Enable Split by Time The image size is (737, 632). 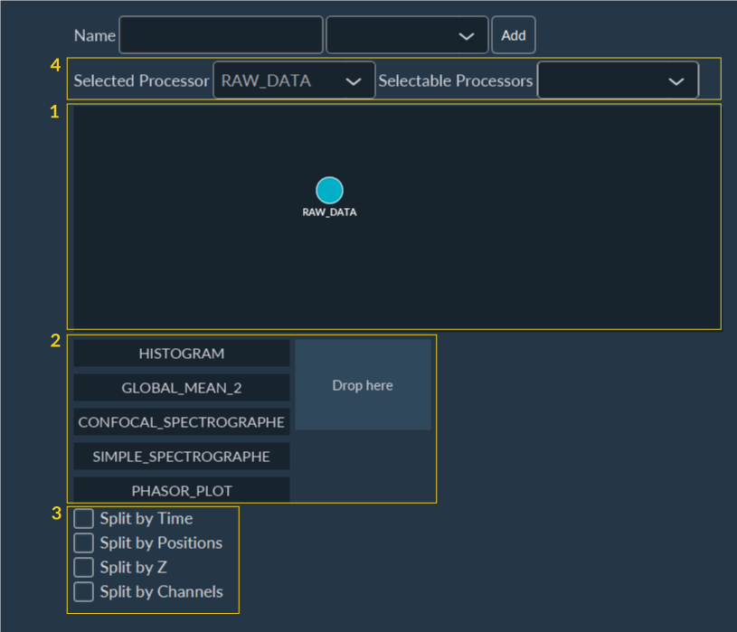83,518
